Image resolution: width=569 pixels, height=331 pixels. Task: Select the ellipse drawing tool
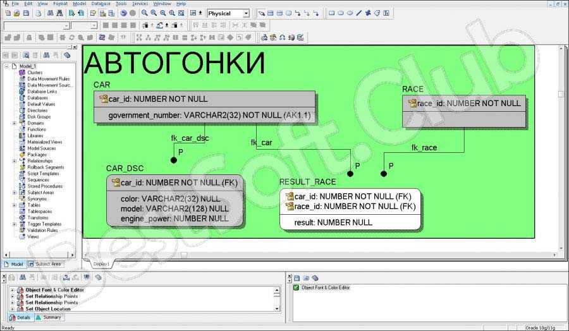click(350, 13)
